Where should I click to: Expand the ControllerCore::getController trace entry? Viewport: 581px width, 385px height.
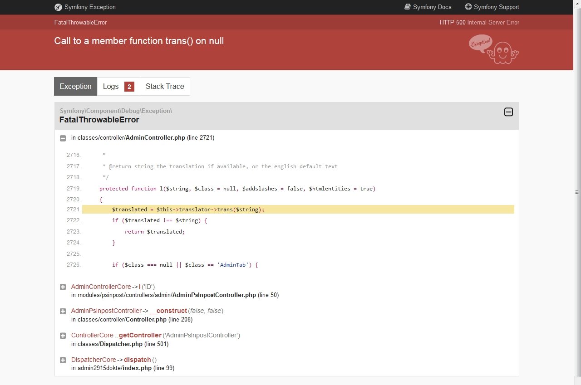63,336
